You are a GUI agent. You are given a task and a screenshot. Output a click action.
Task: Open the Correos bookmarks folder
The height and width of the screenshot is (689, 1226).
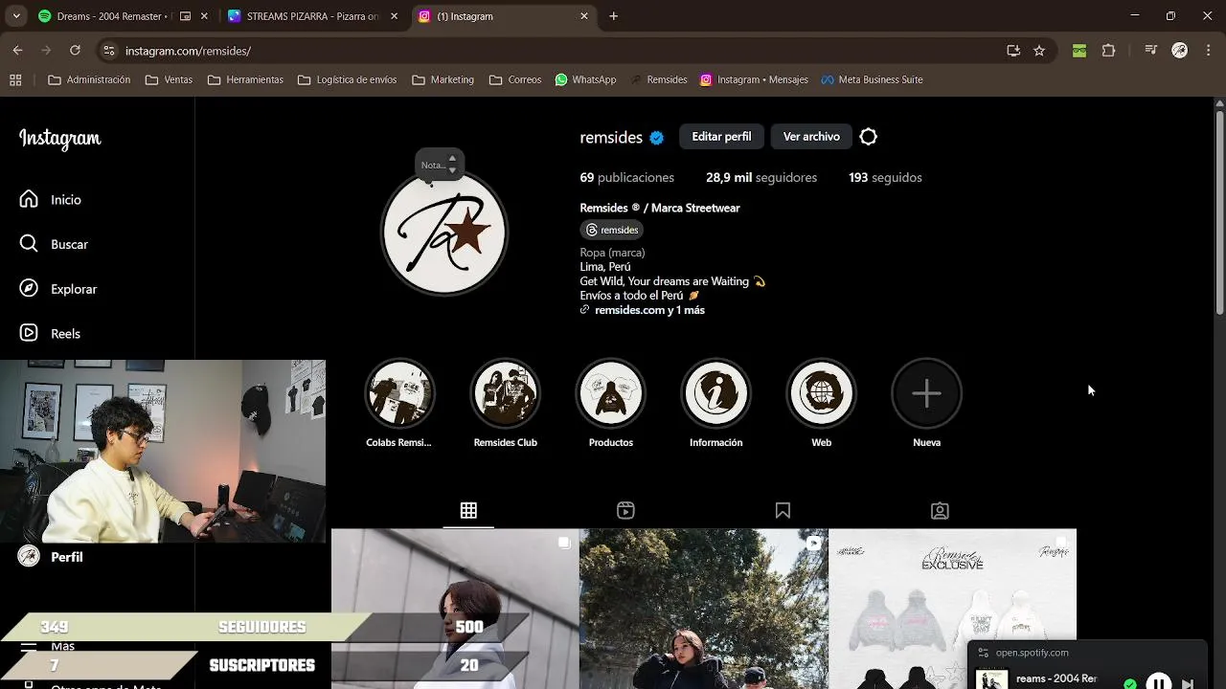pyautogui.click(x=515, y=79)
